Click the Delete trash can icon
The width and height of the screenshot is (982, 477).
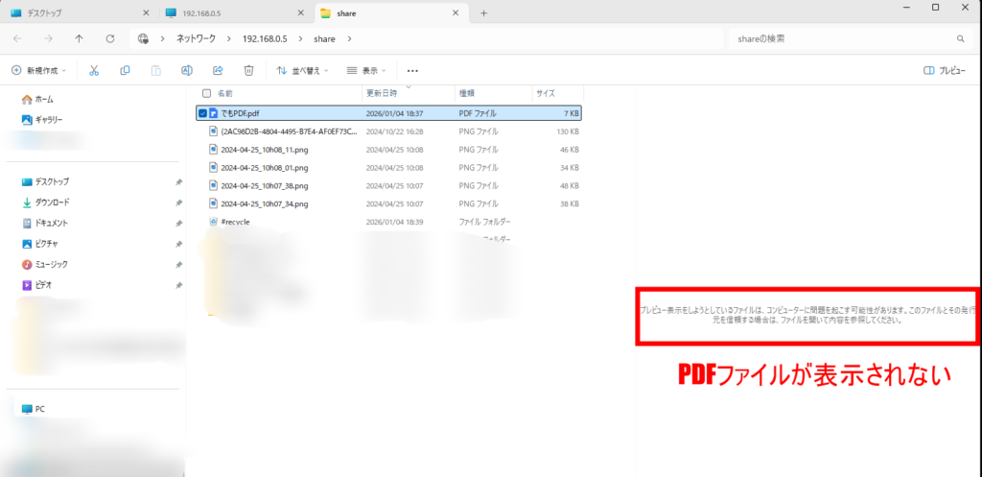[x=248, y=71]
